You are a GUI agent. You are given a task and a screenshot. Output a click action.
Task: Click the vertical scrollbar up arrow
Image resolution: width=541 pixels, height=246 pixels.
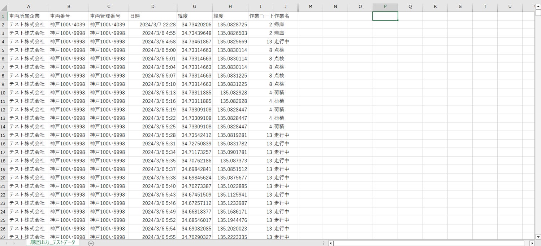tap(538, 6)
